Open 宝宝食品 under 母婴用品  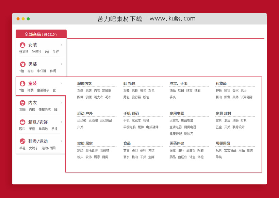coord(230,150)
